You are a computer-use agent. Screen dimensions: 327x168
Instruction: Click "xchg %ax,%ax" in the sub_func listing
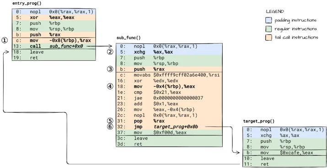[x=169, y=52]
